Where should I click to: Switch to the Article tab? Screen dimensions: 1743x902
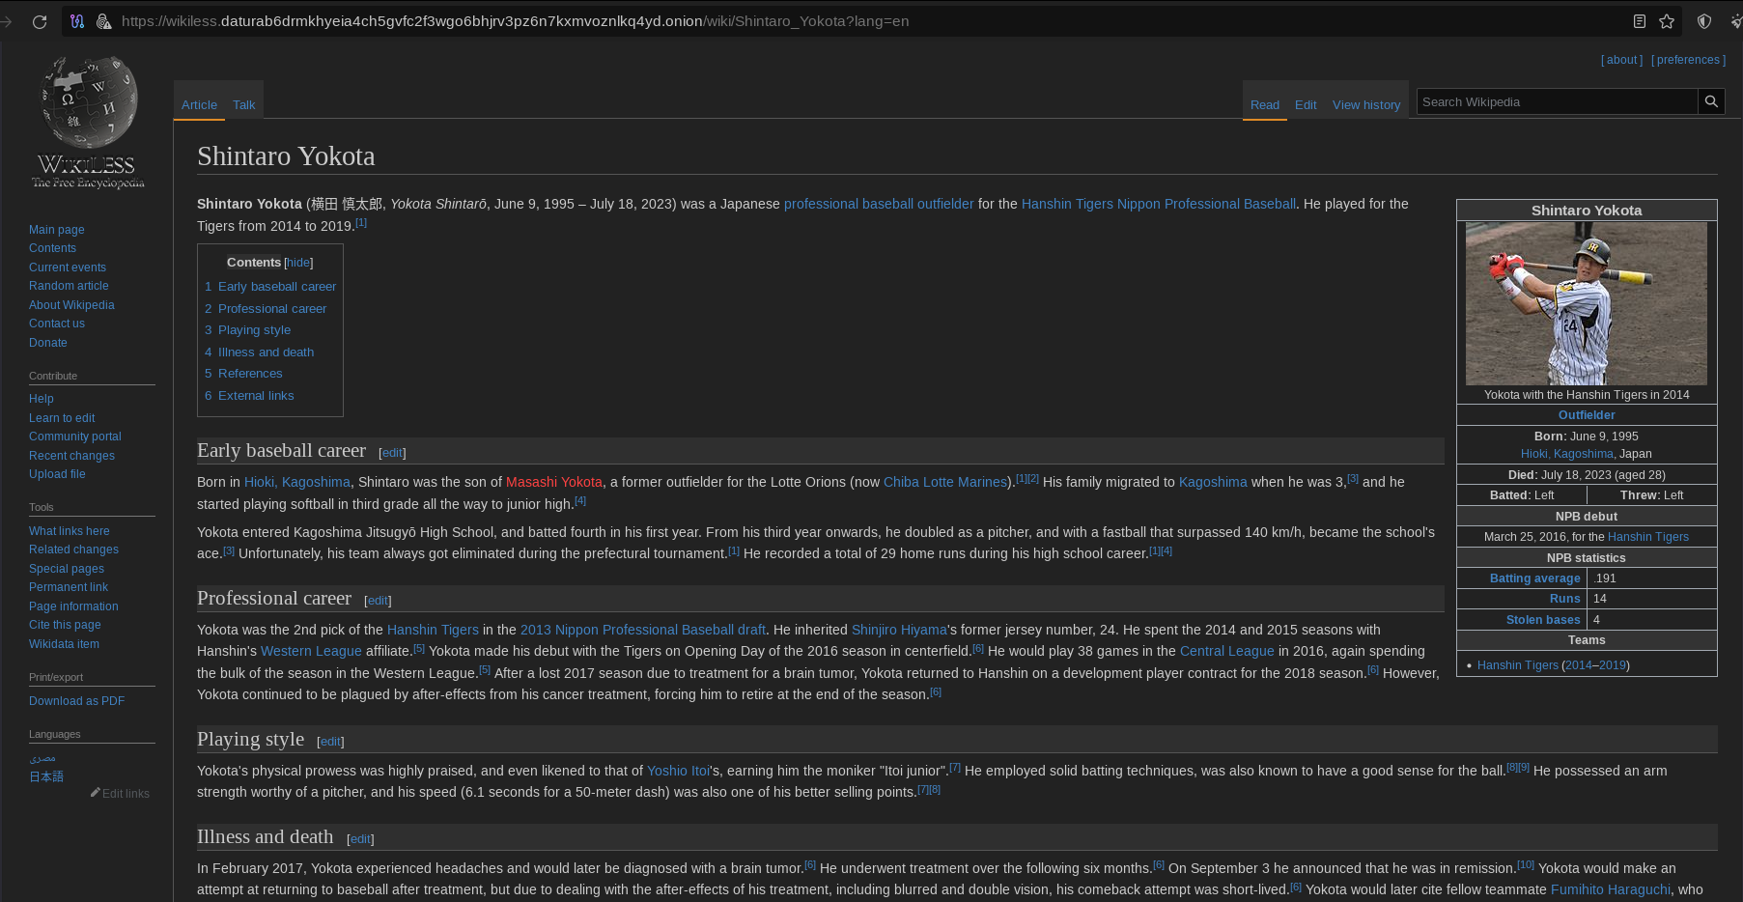[199, 105]
